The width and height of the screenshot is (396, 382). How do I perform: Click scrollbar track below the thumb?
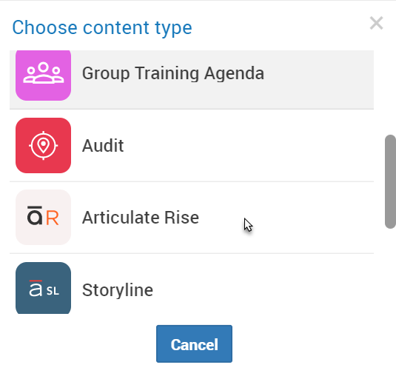[390, 270]
